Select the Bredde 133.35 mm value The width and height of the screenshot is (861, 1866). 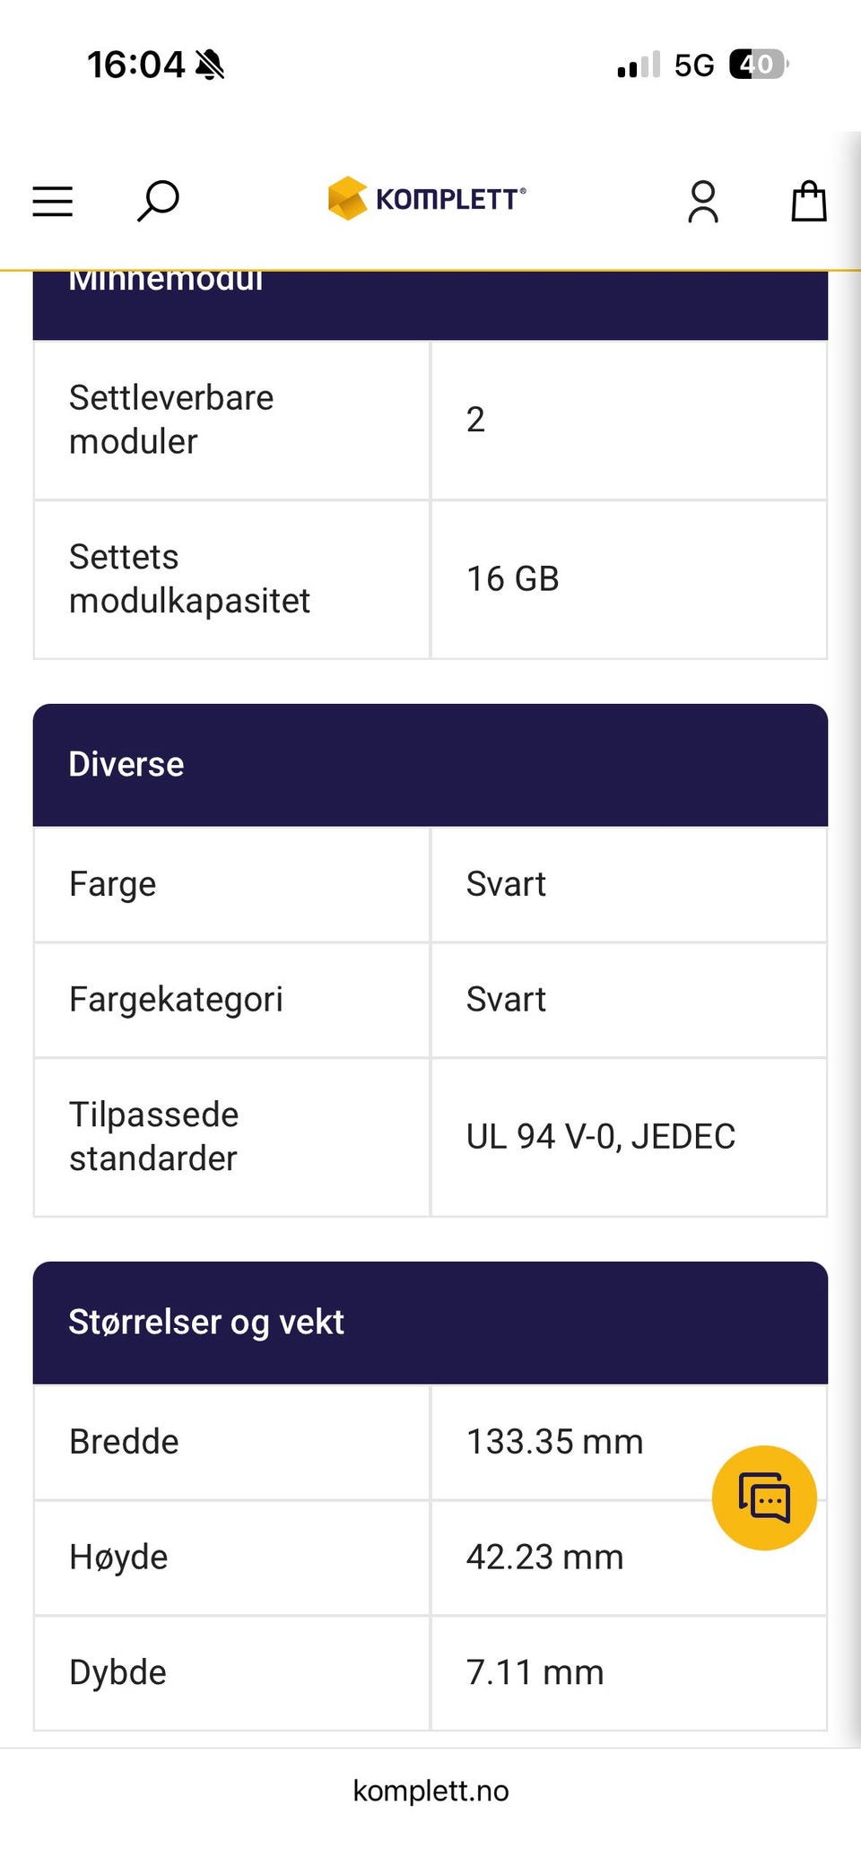pos(555,1442)
